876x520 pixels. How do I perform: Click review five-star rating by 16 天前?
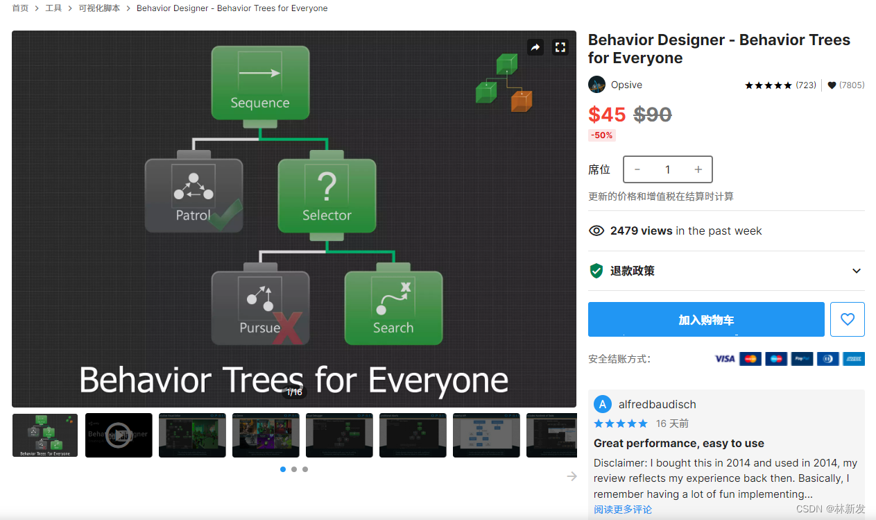point(621,423)
